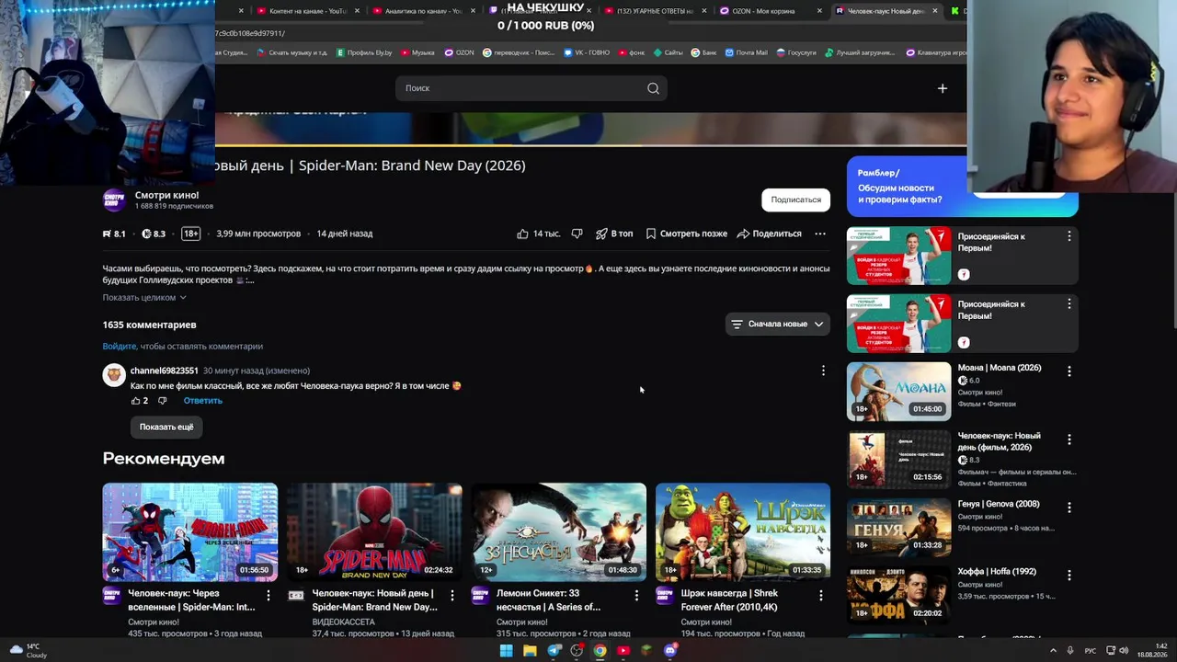Click the 1635 комментариев heading
Image resolution: width=1177 pixels, height=662 pixels.
pyautogui.click(x=149, y=325)
